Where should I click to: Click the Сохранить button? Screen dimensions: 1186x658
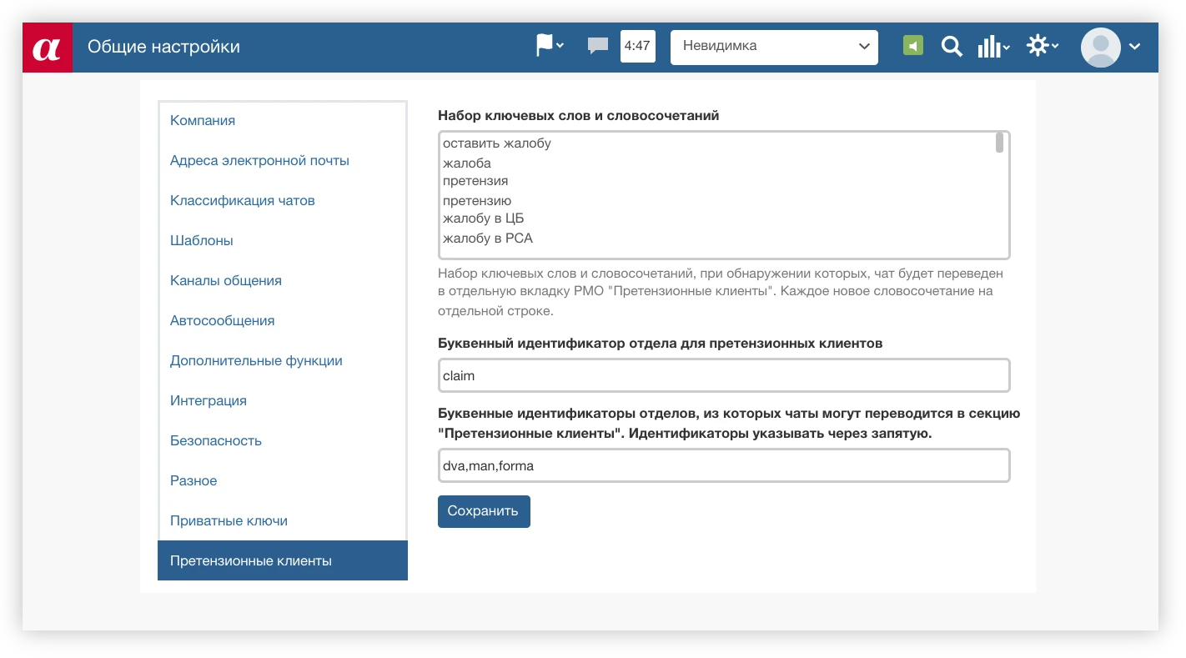(484, 511)
